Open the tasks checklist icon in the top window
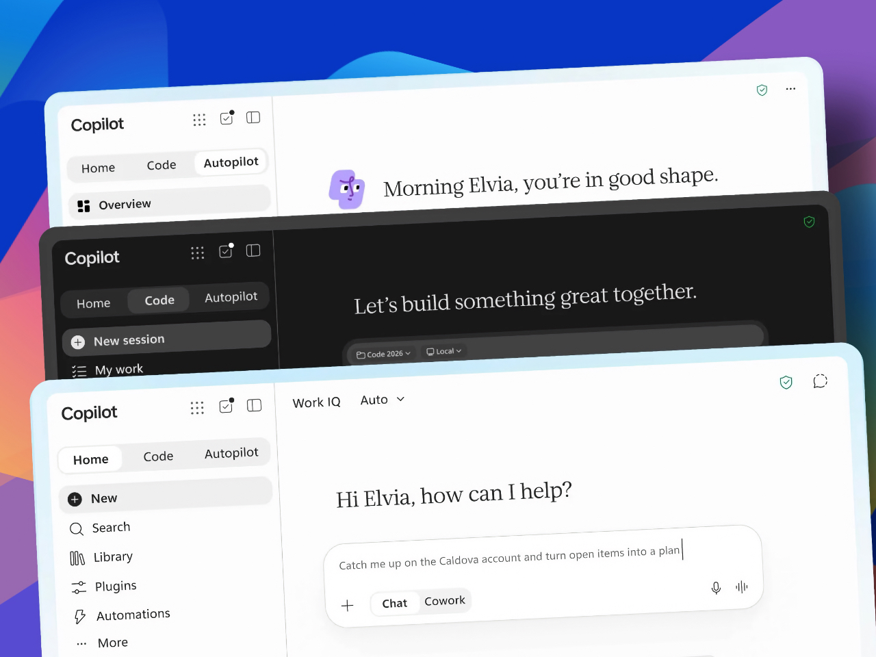The height and width of the screenshot is (657, 876). tap(227, 118)
